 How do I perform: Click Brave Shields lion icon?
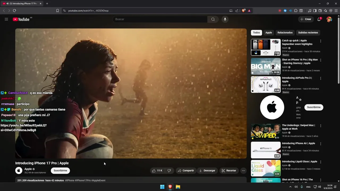243,11
